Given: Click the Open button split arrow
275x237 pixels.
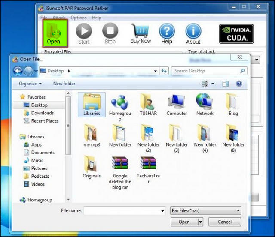Looking at the screenshot, I should pyautogui.click(x=200, y=222).
